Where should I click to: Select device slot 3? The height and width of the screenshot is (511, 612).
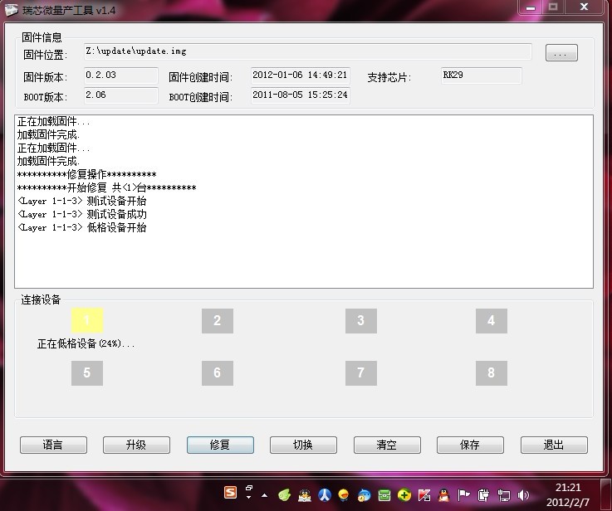pos(361,321)
